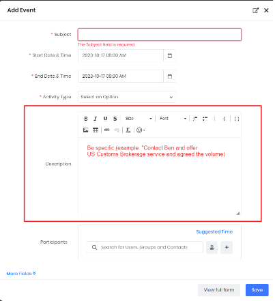This screenshot has height=301, width=275.
Task: Click the Save button
Action: point(257,290)
